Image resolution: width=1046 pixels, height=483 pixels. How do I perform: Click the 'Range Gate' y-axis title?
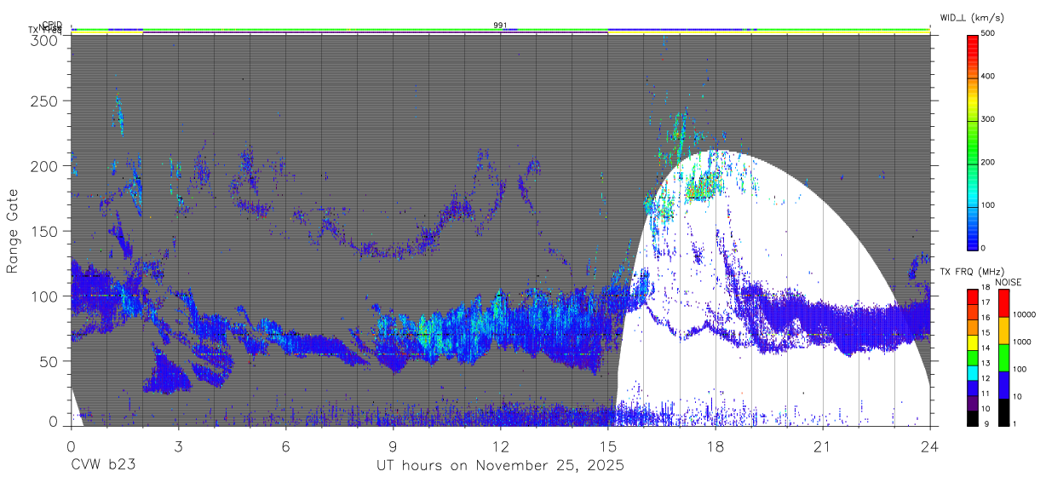(14, 231)
